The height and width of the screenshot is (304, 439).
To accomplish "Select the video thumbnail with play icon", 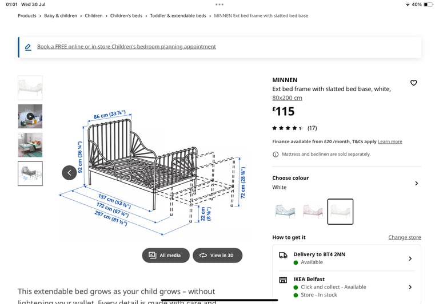I will [x=30, y=116].
